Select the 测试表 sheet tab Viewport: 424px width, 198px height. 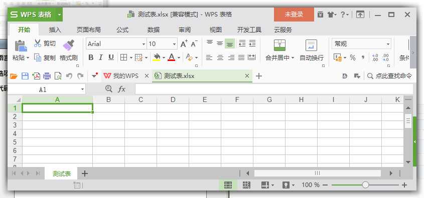point(62,174)
